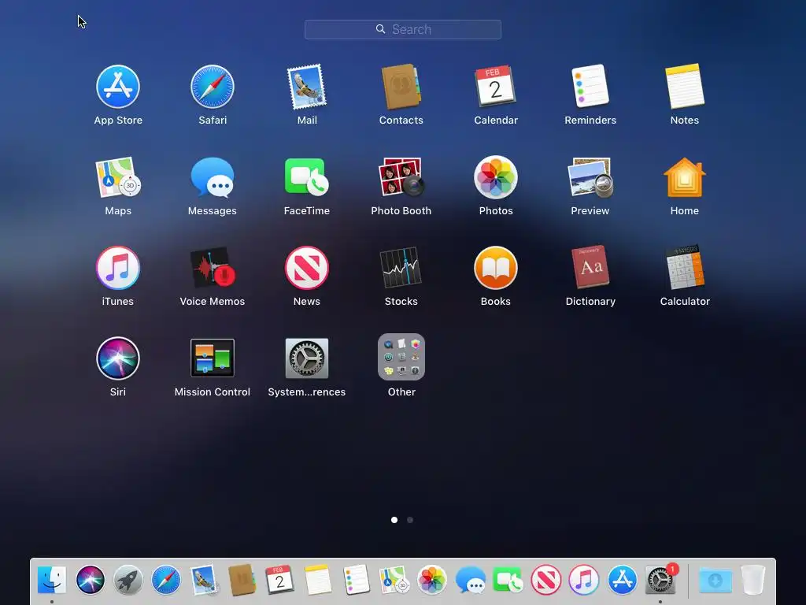806x605 pixels.
Task: Launch Messages from Launchpad grid
Action: pyautogui.click(x=213, y=177)
